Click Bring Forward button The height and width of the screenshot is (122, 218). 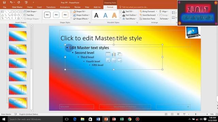(147, 11)
